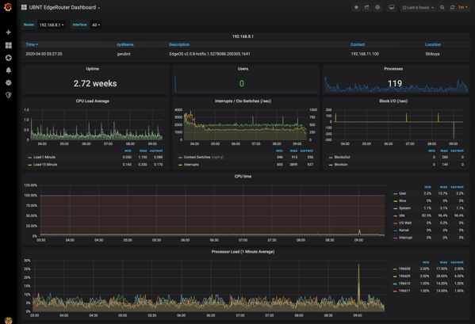This screenshot has height=324, width=475.
Task: Click the refresh dashboard icon
Action: (x=452, y=7)
